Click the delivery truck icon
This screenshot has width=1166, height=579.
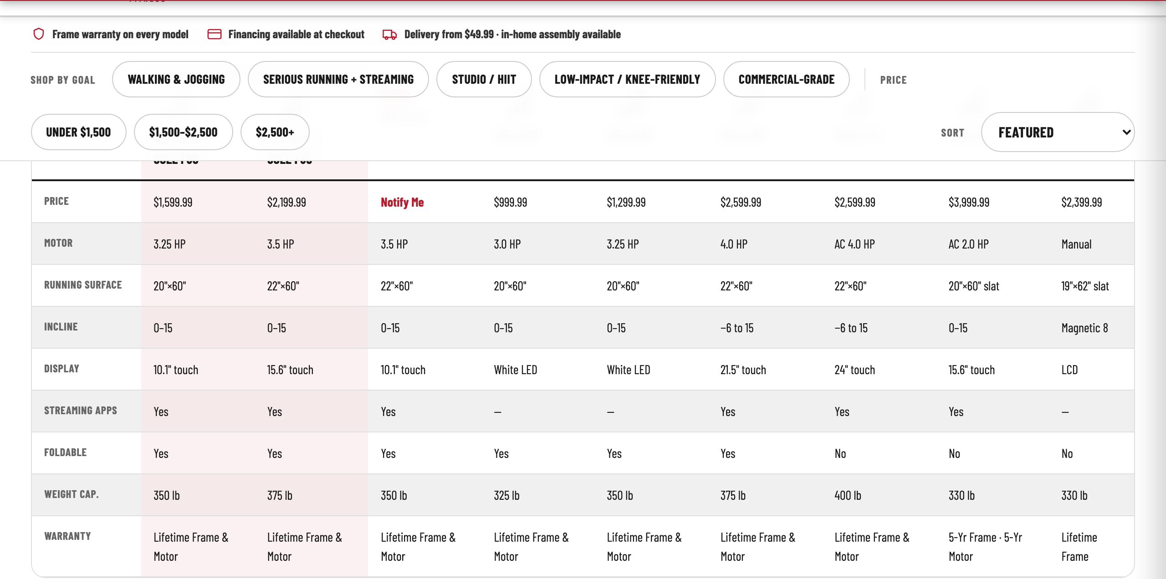tap(389, 35)
